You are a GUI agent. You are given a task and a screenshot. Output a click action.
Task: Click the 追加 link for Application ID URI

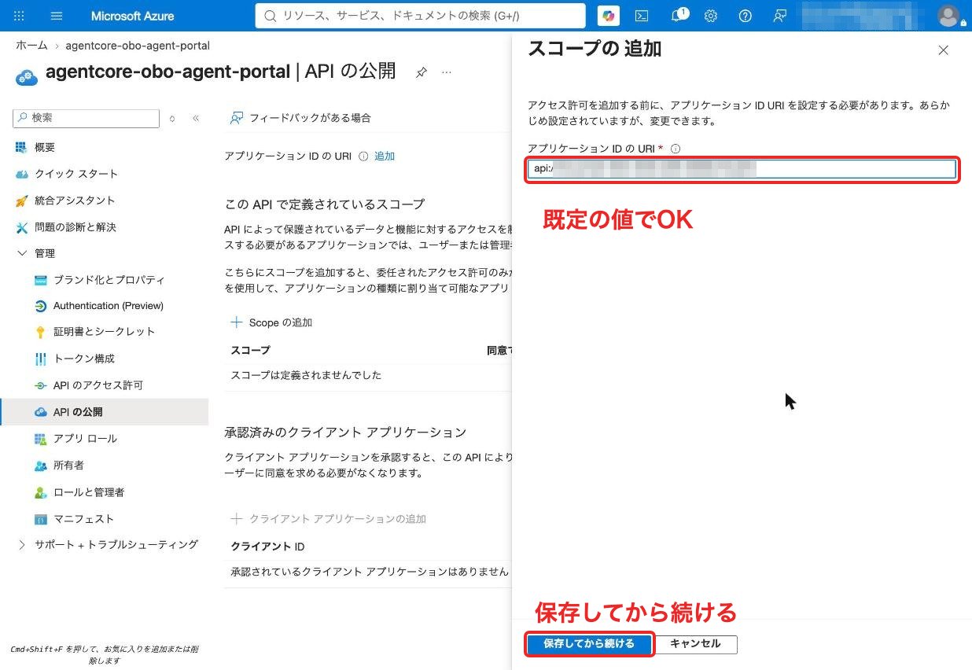(385, 156)
